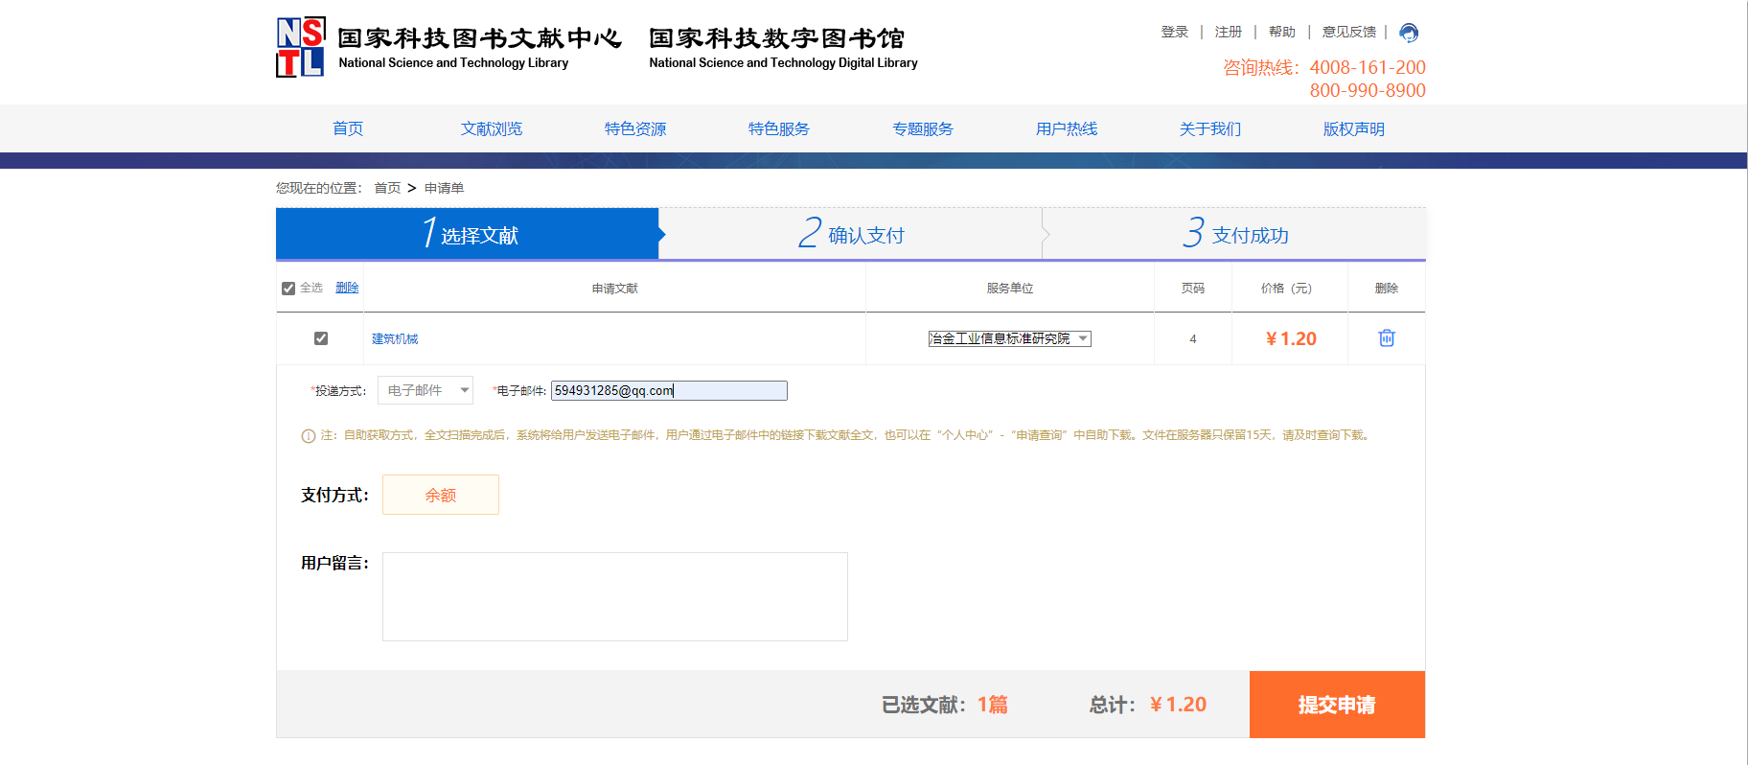Select 专题服务 in the navigation bar

pyautogui.click(x=922, y=128)
